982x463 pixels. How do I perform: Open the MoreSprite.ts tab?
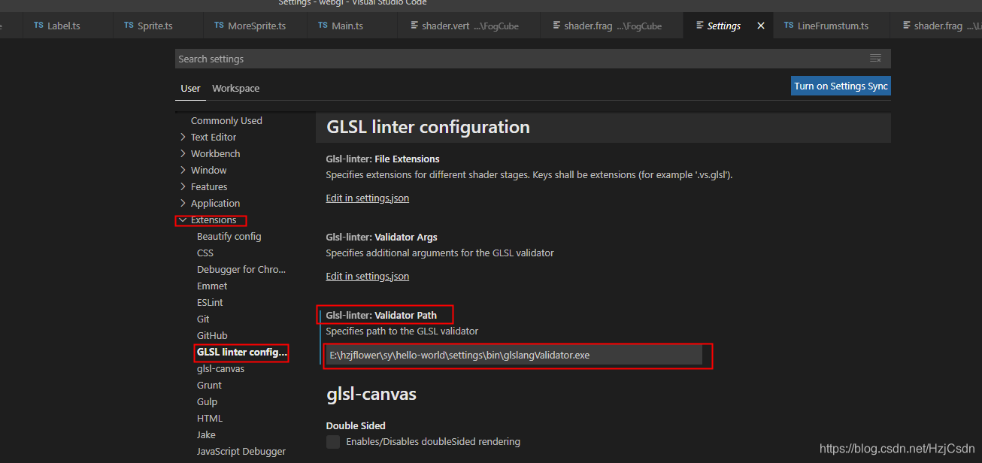(x=256, y=26)
